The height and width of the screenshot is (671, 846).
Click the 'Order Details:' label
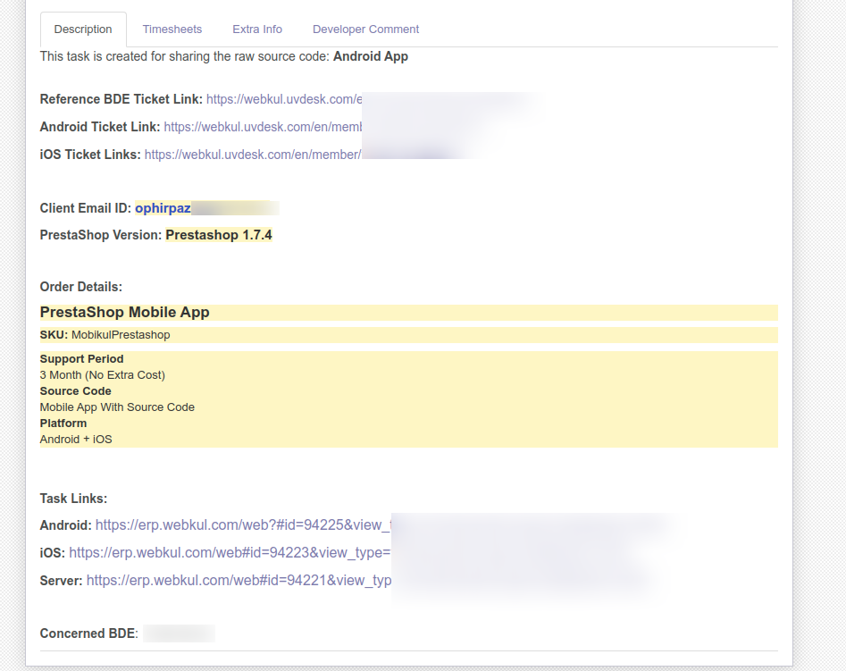pos(81,287)
